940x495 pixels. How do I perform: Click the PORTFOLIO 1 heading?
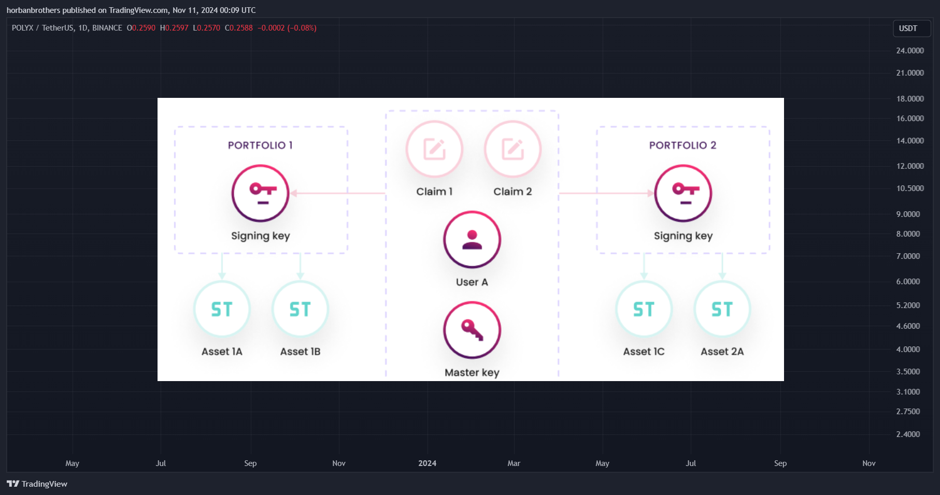[x=260, y=145]
